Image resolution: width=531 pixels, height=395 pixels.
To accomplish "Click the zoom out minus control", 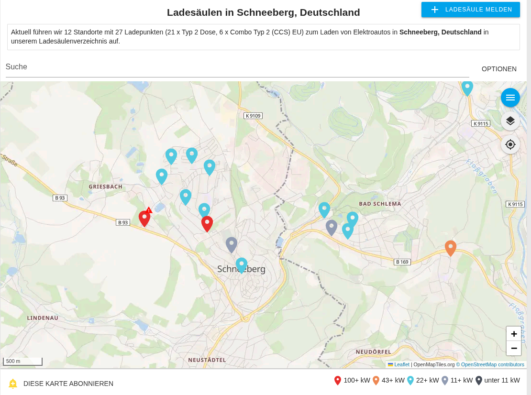I will coord(514,348).
